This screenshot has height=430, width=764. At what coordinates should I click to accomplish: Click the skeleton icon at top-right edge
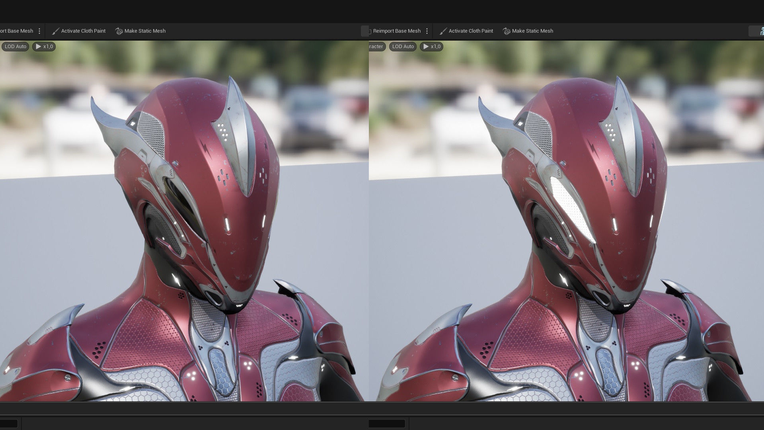pos(761,31)
